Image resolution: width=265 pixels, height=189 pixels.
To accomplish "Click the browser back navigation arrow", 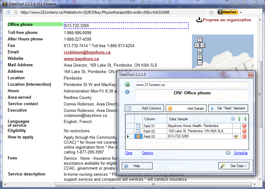I will [x=8, y=12].
